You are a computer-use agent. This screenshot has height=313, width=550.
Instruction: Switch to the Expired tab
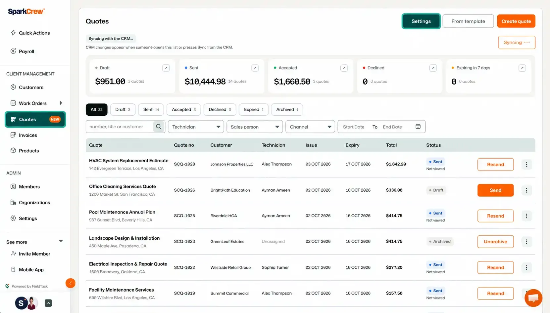point(254,109)
